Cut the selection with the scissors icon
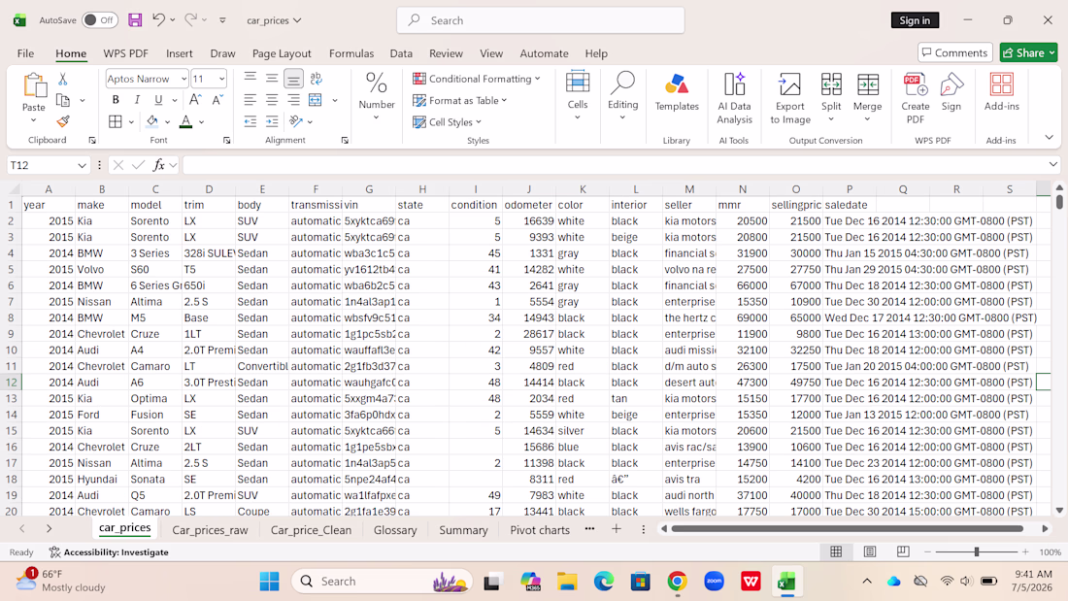 63,80
